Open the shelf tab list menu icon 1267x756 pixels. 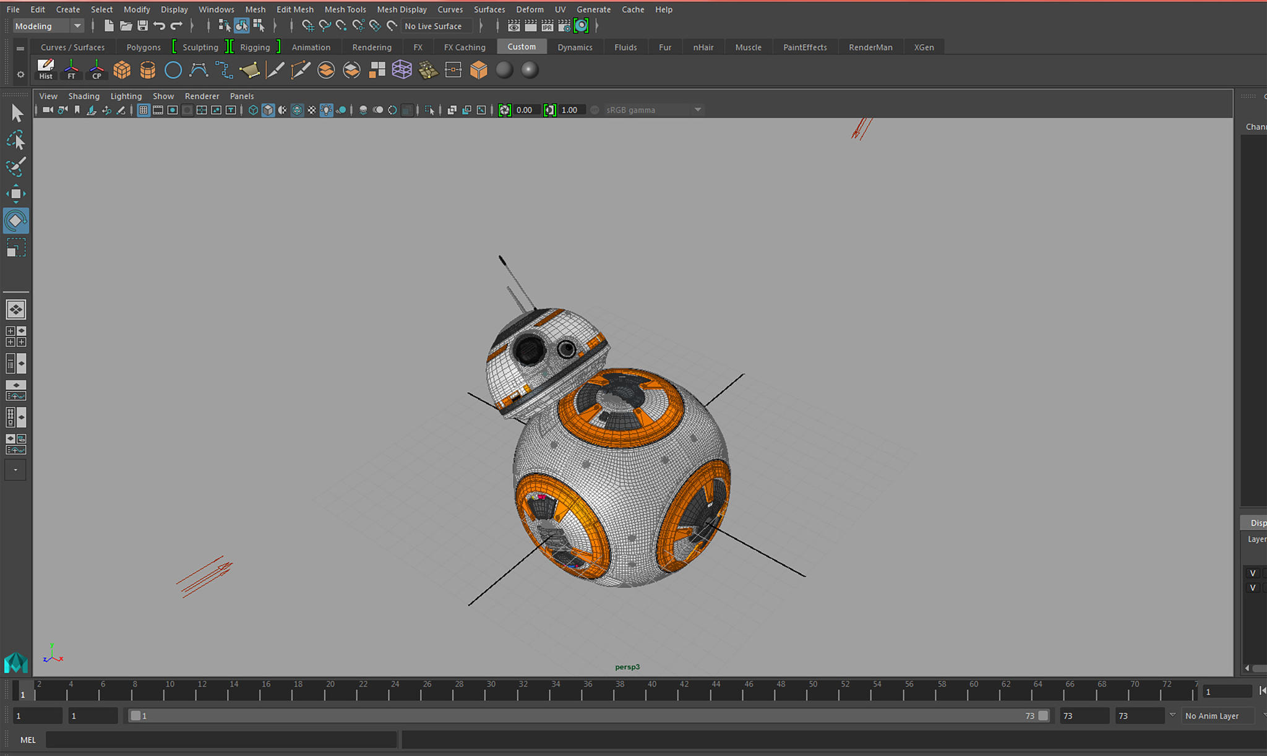(20, 48)
